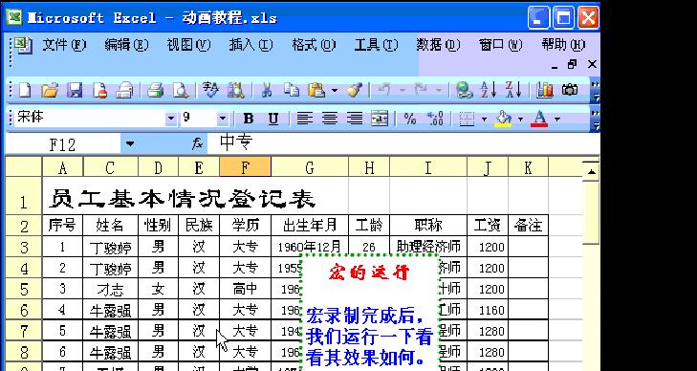The height and width of the screenshot is (371, 697).
Task: Insert hyperlink with the globe icon
Action: [x=465, y=91]
